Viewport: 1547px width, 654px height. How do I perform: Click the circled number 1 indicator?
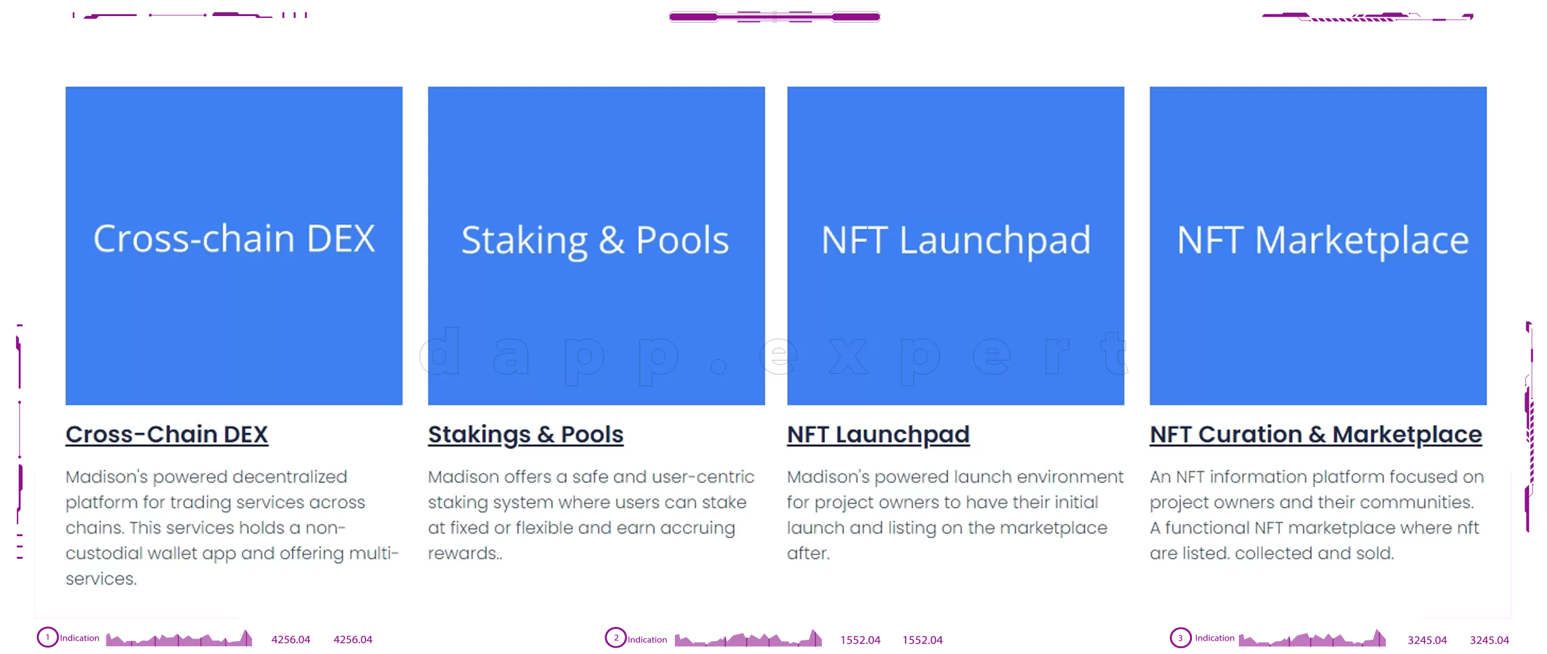48,637
